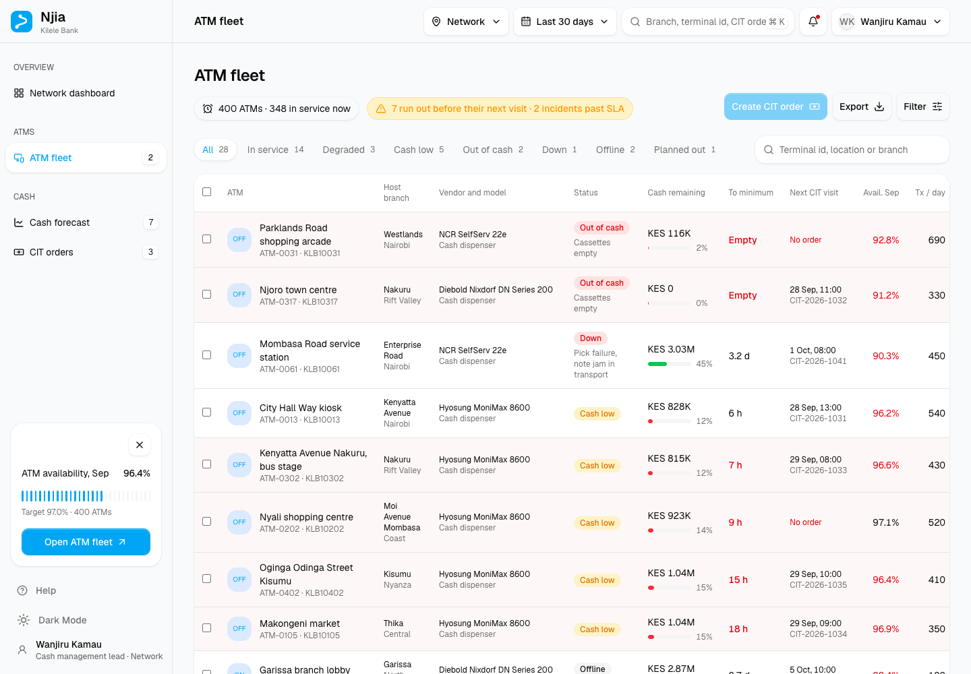The height and width of the screenshot is (674, 971).
Task: Select the Offline tab
Action: [x=615, y=150]
